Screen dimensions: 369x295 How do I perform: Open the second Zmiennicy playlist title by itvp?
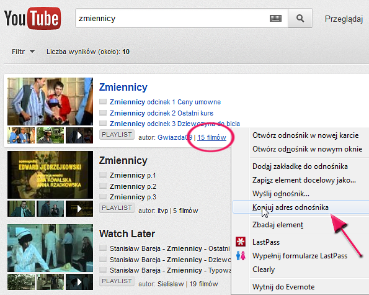pos(123,160)
